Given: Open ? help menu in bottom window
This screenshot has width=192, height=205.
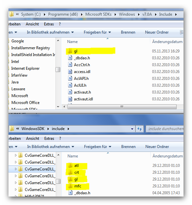Looking at the screenshot, I should pyautogui.click(x=60, y=139).
